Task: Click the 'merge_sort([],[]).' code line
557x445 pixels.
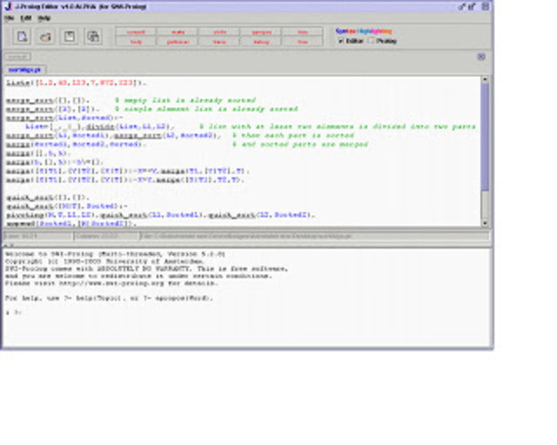Action: coord(48,100)
